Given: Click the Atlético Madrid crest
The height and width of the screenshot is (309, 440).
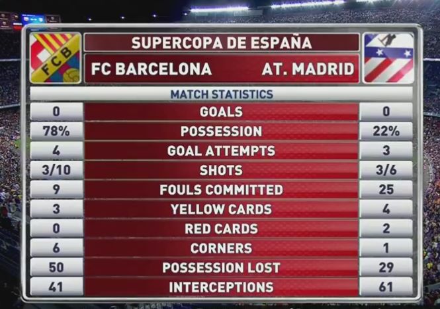Looking at the screenshot, I should 388,58.
